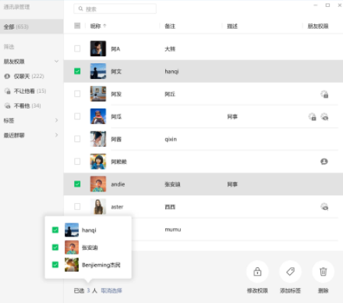
Task: Click the eye permission icon in aster row
Action: pos(324,207)
